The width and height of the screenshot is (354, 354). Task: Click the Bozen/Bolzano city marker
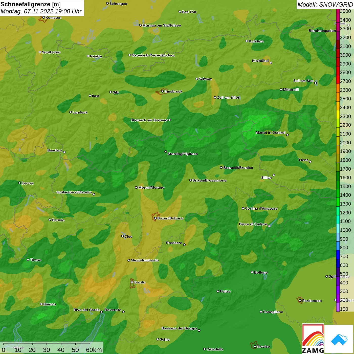click(155, 218)
